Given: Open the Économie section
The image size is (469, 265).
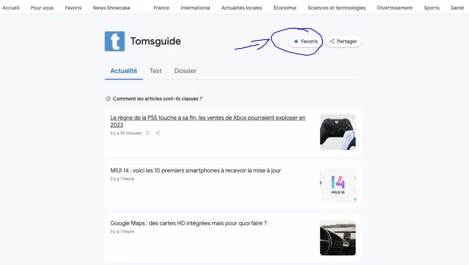Looking at the screenshot, I should (285, 8).
